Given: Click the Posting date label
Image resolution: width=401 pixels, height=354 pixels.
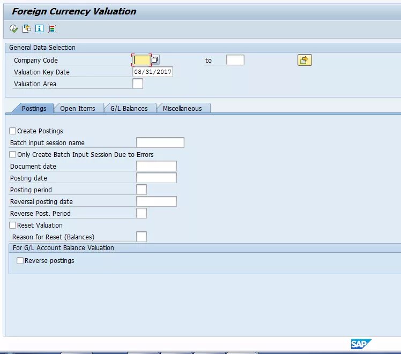Looking at the screenshot, I should click(x=28, y=178).
